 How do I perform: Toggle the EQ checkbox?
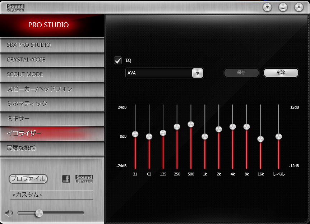point(118,60)
